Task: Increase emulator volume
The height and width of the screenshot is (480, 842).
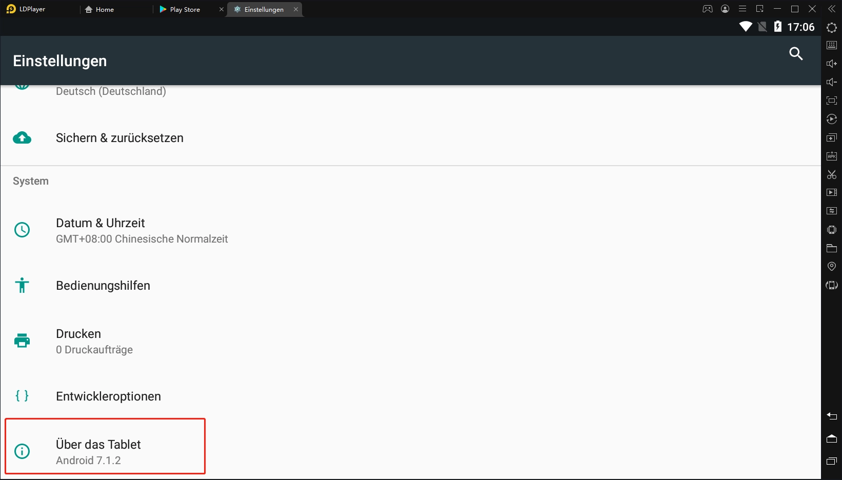Action: coord(832,64)
